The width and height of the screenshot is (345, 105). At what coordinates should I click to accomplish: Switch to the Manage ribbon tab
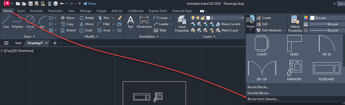tap(85, 11)
